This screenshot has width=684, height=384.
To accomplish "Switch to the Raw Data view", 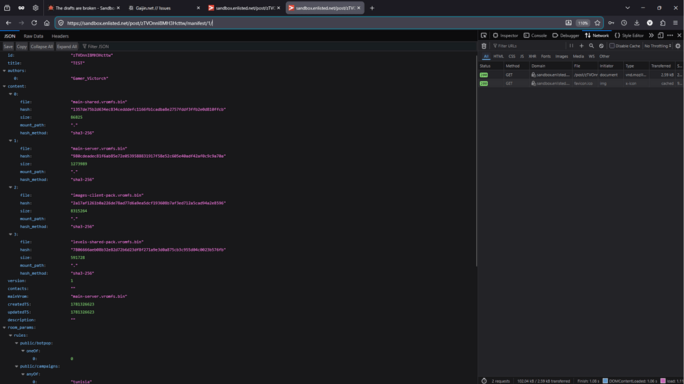I will coord(34,36).
